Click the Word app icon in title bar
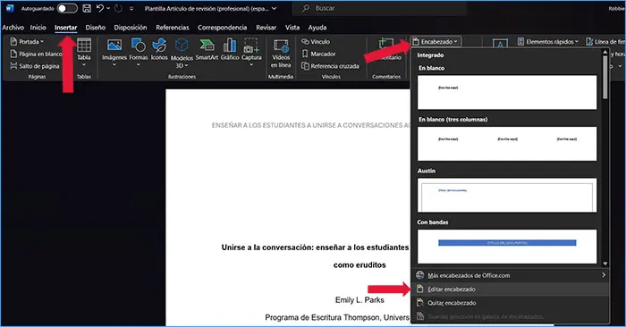The height and width of the screenshot is (327, 626). click(x=10, y=8)
